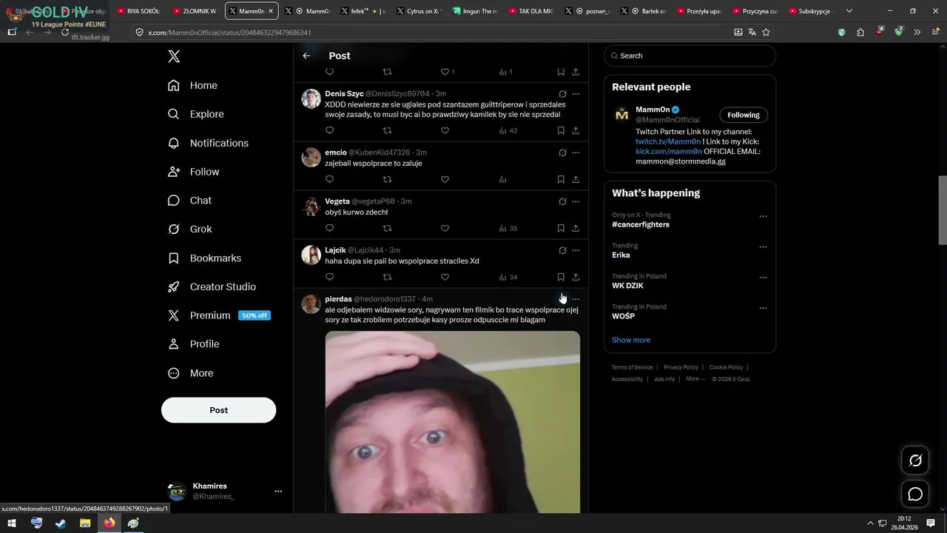The width and height of the screenshot is (947, 533).
Task: Open the floating chat messages button
Action: click(915, 494)
